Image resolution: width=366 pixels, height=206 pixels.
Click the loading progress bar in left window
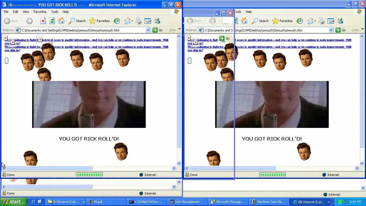tap(89, 175)
